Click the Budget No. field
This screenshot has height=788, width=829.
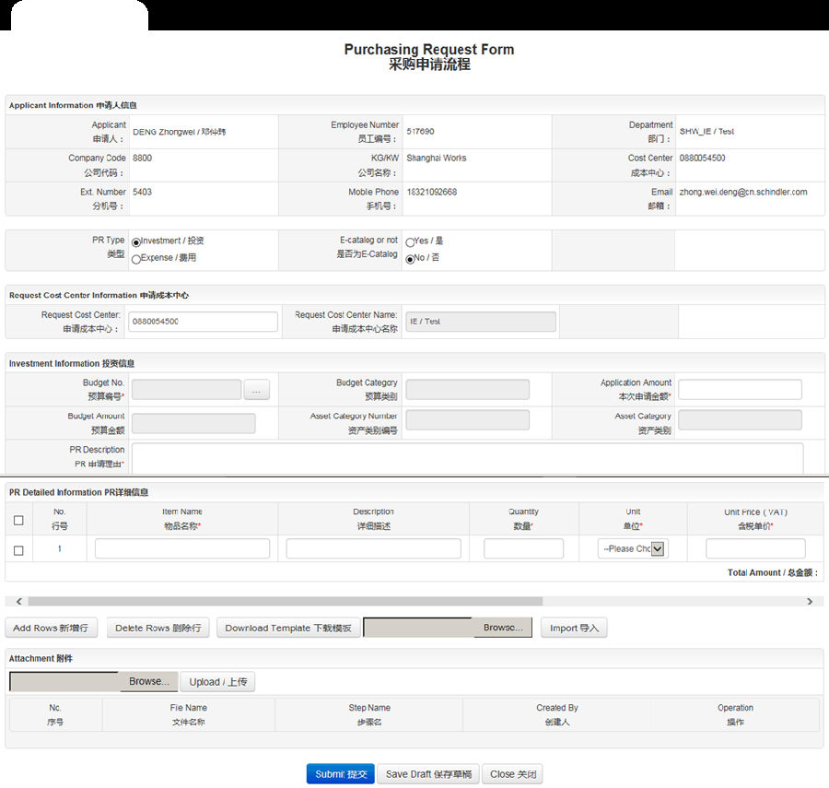pos(187,390)
